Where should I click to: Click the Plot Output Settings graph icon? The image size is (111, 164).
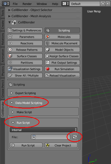pyautogui.click(x=48, y=62)
